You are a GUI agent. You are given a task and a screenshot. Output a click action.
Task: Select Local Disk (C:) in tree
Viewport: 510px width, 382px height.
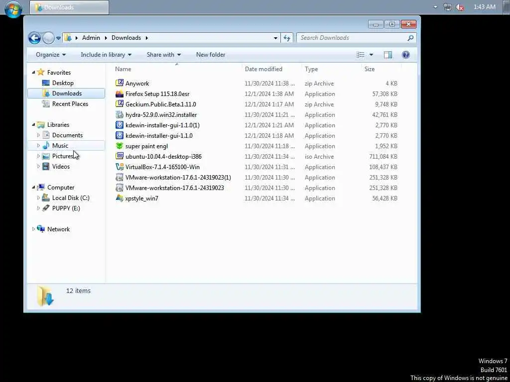[71, 198]
